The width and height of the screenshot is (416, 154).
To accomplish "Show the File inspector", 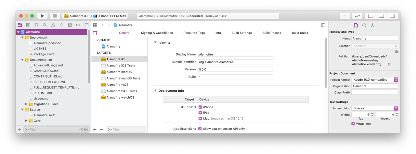I will tap(356, 25).
